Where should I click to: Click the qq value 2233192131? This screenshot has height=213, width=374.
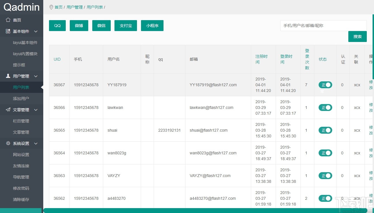coord(170,130)
